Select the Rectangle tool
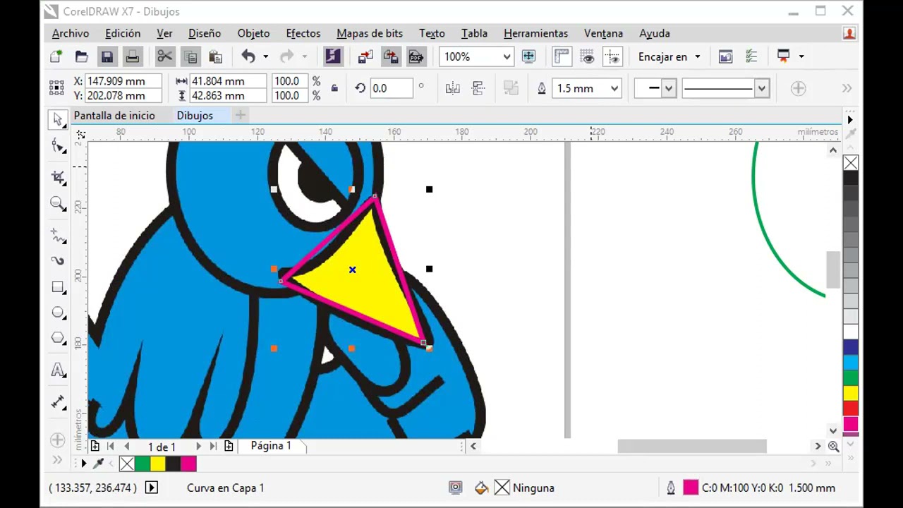 (x=58, y=287)
